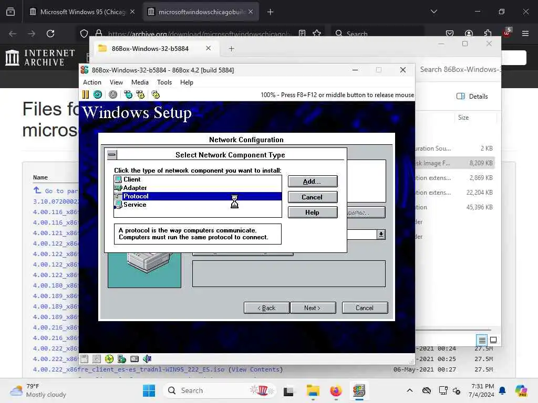Select the Service component type
538x403 pixels.
[x=198, y=205]
